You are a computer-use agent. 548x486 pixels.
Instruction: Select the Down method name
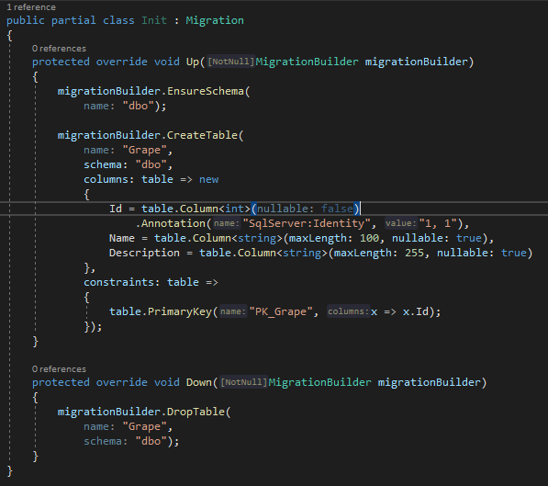(199, 382)
